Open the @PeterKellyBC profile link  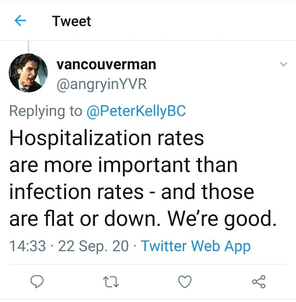click(x=136, y=111)
